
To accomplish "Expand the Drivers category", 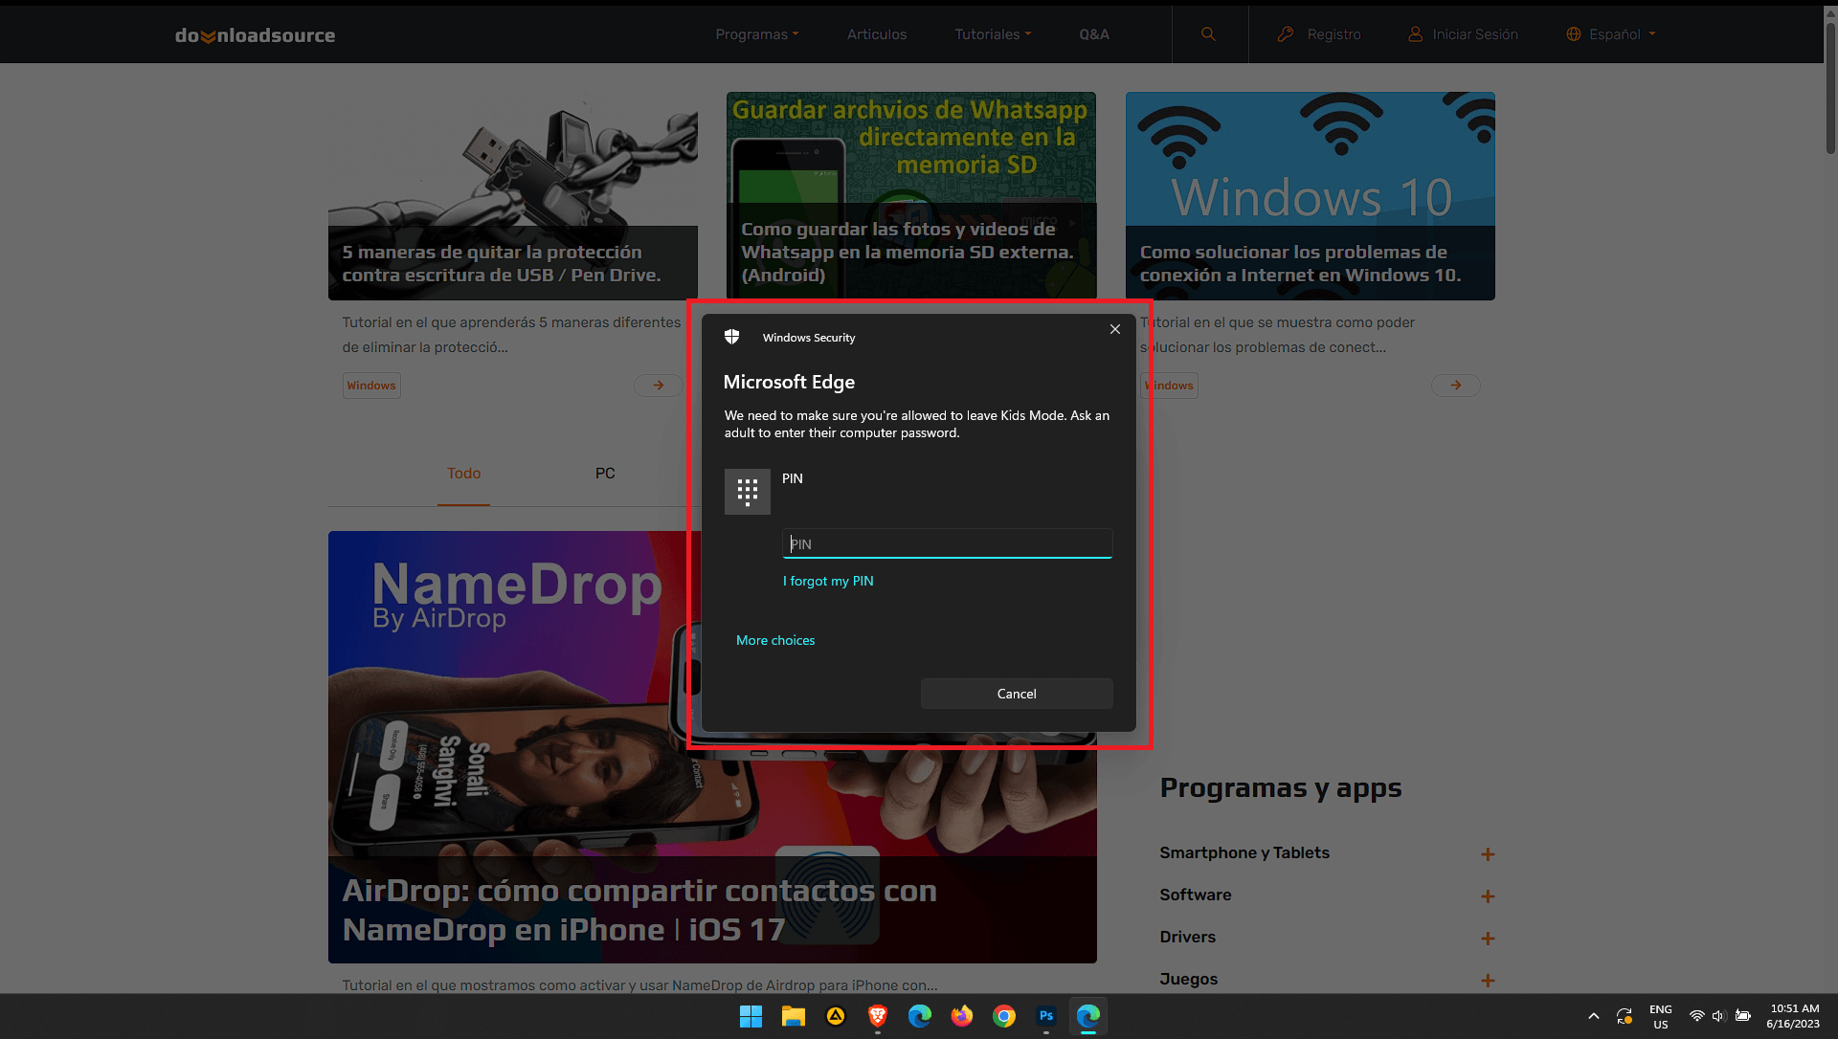I will pos(1488,939).
